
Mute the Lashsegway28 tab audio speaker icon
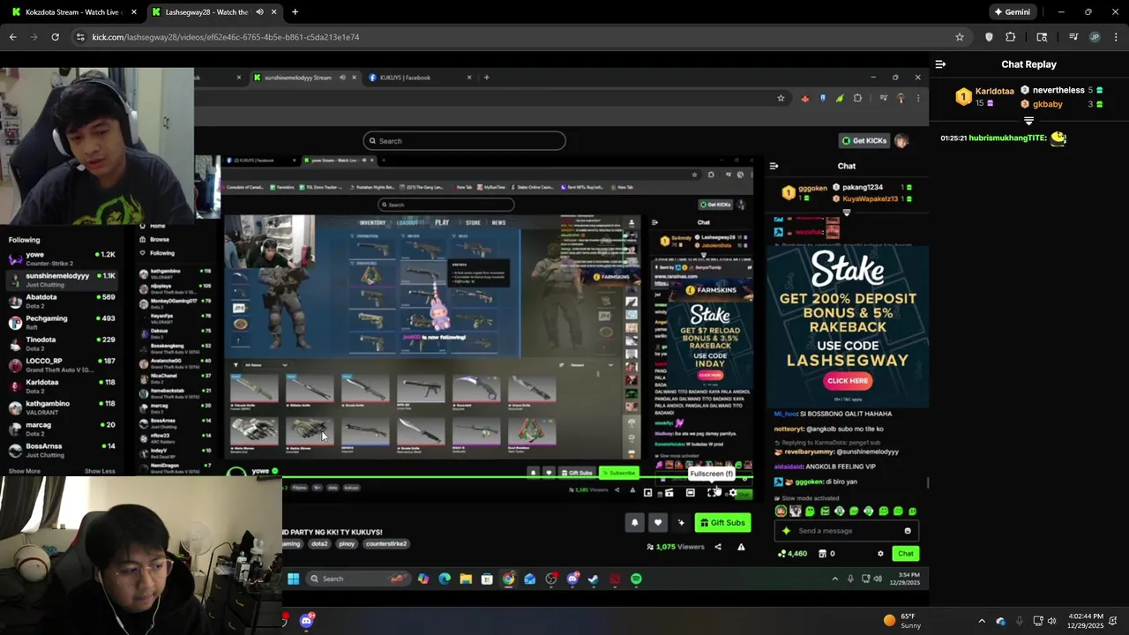[259, 12]
